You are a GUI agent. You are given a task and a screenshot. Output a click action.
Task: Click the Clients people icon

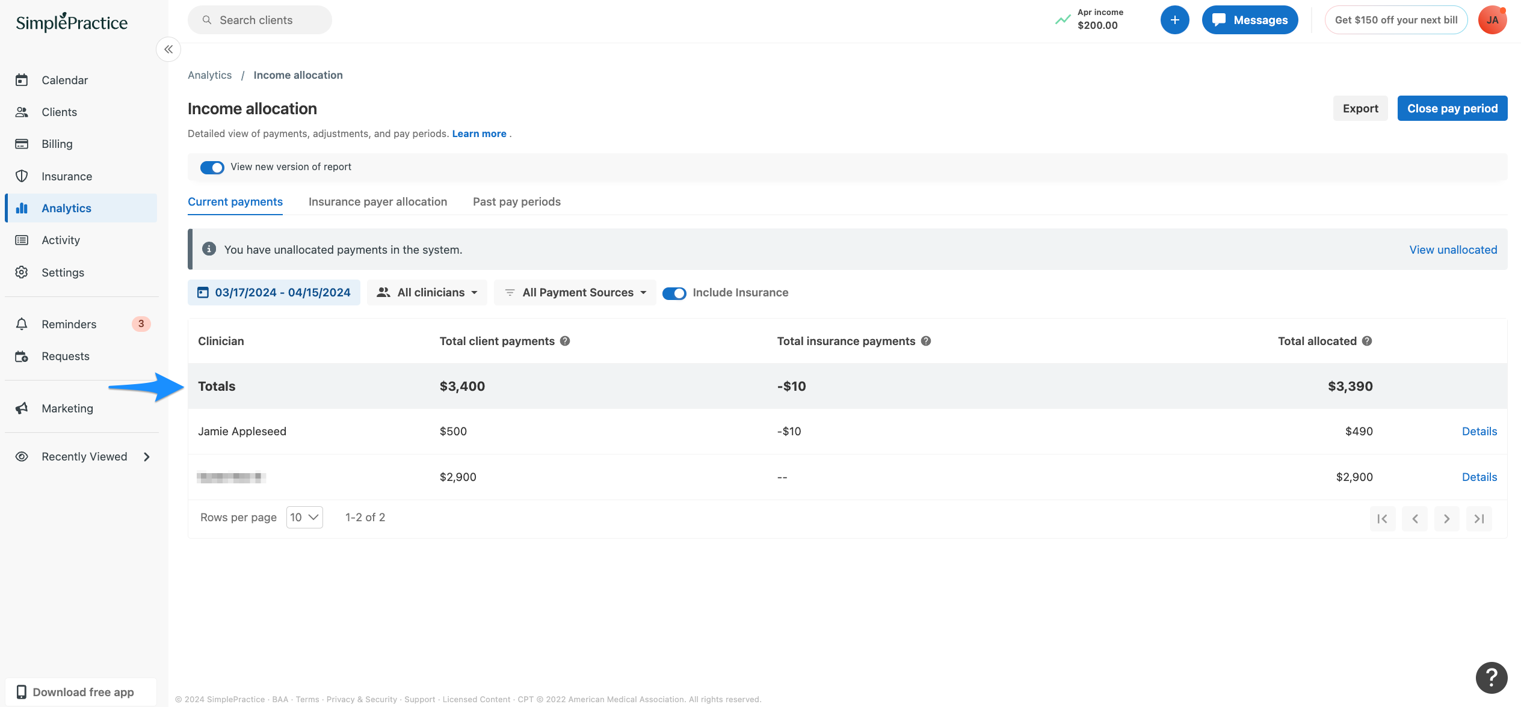(22, 112)
